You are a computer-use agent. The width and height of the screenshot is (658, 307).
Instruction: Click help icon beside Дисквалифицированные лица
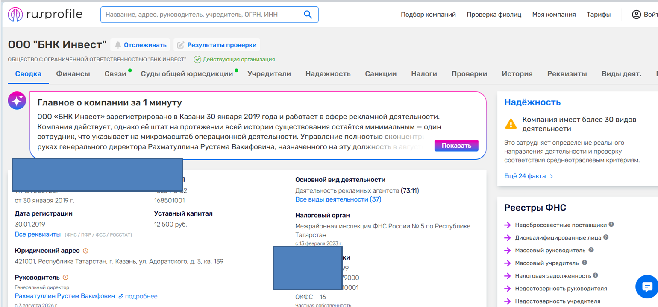(606, 237)
